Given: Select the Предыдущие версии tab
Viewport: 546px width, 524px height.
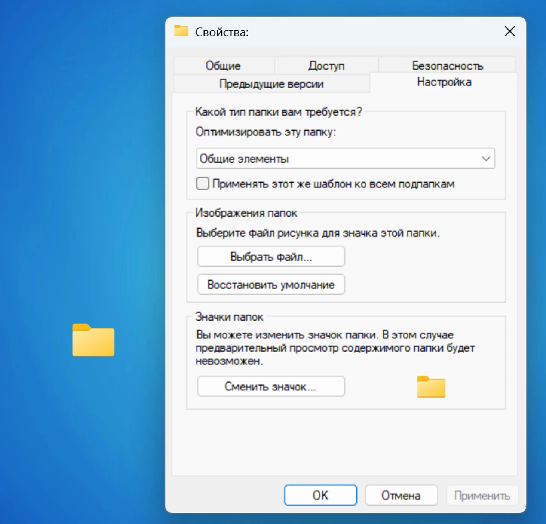Looking at the screenshot, I should (272, 83).
